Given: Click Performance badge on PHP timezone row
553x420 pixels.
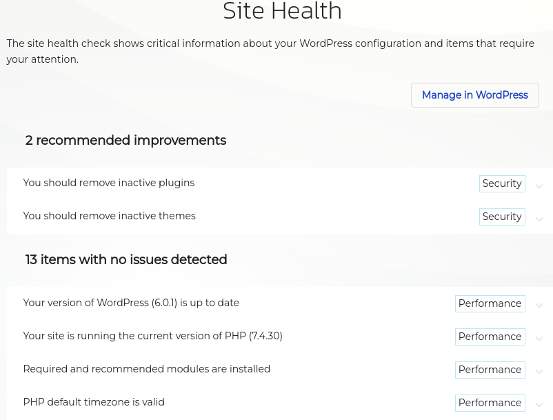Looking at the screenshot, I should click(490, 403).
